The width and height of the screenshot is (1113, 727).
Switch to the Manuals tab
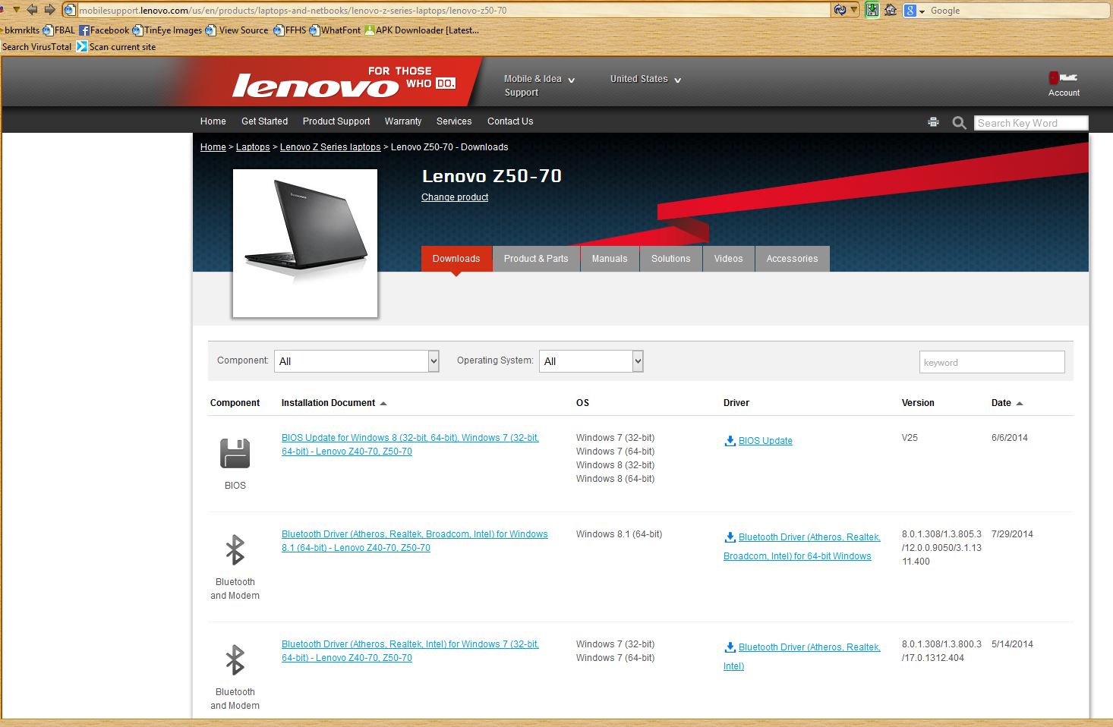[610, 259]
